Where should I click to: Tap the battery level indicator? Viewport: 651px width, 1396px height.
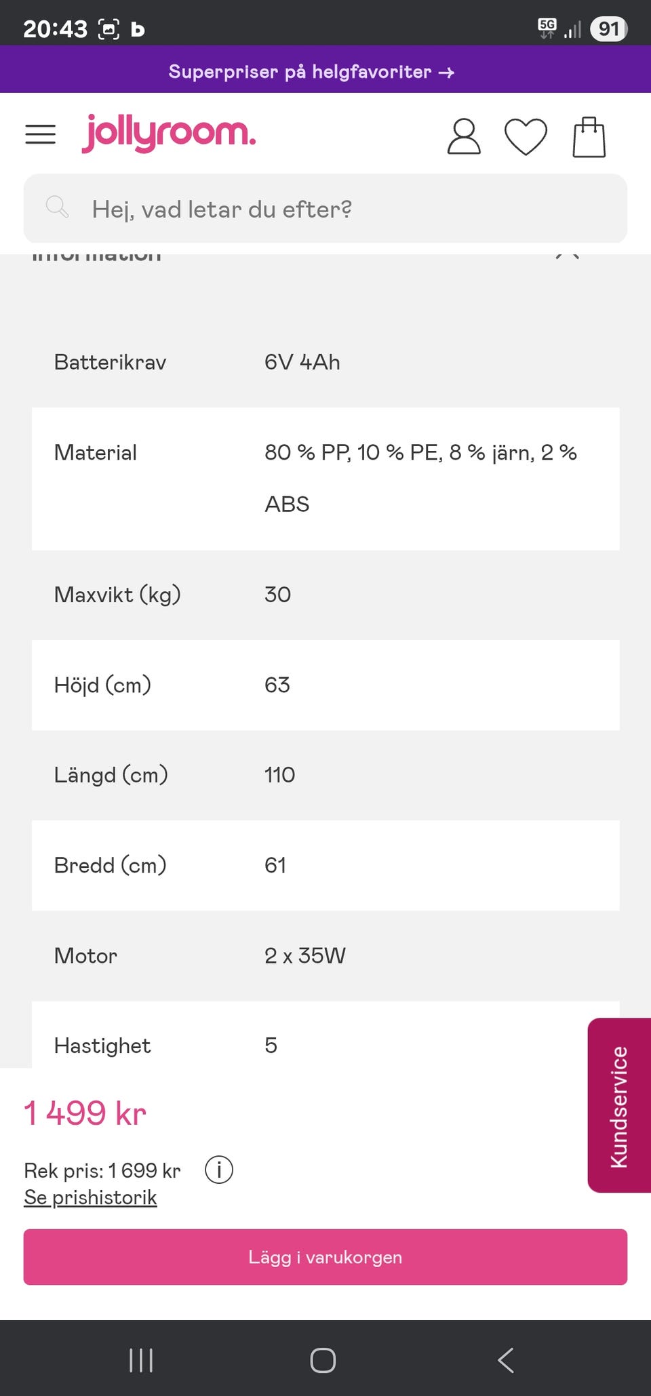[x=608, y=28]
